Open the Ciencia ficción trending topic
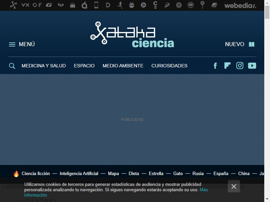Image resolution: width=270 pixels, height=202 pixels. [36, 174]
